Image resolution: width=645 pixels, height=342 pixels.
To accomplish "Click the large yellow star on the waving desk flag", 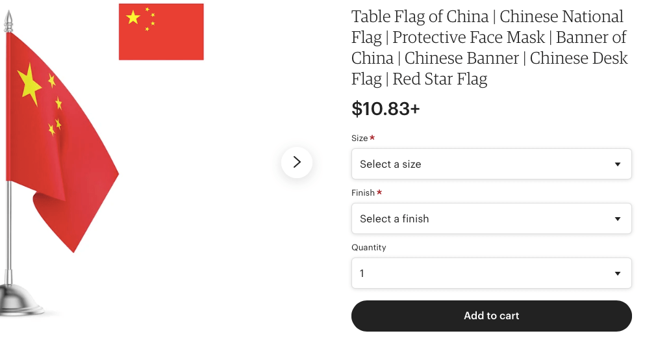I will click(29, 83).
